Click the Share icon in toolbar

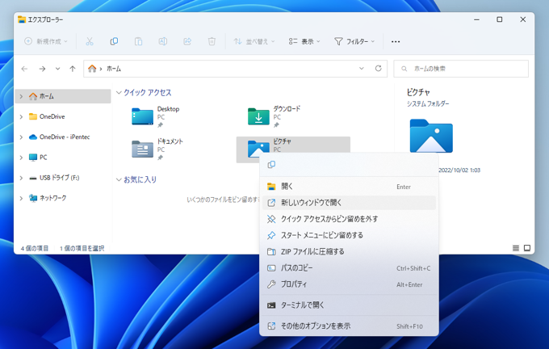click(187, 41)
